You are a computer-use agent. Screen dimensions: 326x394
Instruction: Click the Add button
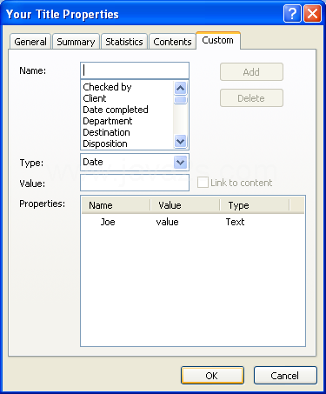(251, 72)
